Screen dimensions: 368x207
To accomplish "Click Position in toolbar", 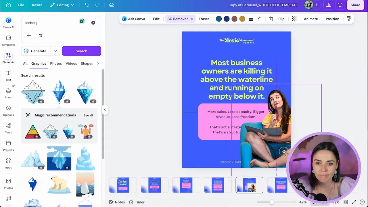I will pos(332,19).
